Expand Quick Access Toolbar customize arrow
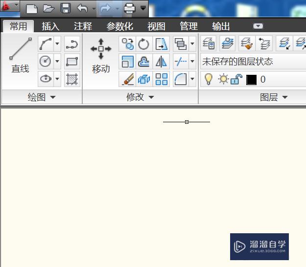 click(x=143, y=8)
